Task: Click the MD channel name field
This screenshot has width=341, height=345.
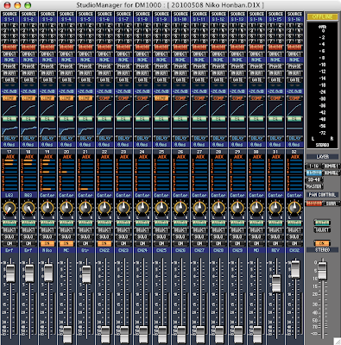Action: (256, 250)
